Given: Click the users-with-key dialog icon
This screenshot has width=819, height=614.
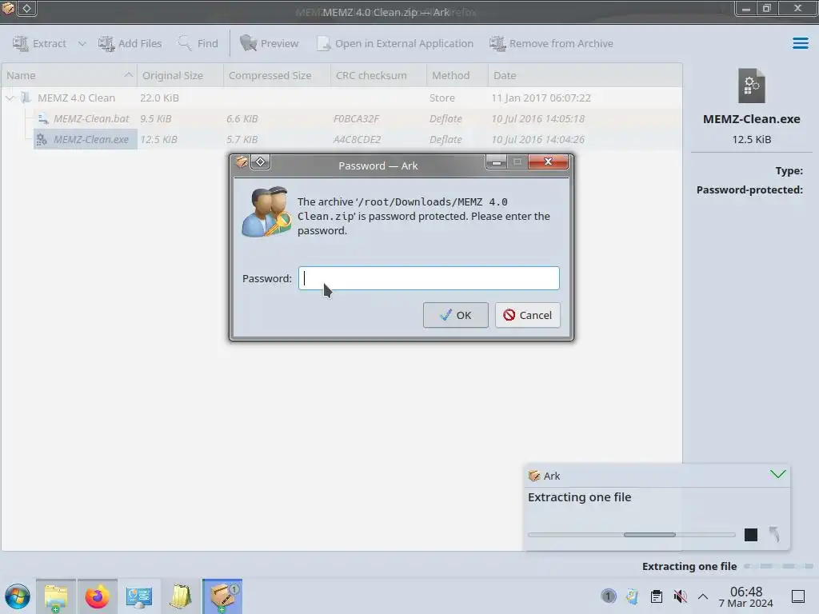Looking at the screenshot, I should 267,212.
